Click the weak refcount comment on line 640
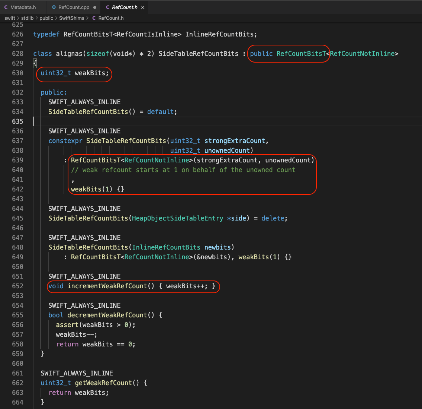This screenshot has width=422, height=409. 183,170
